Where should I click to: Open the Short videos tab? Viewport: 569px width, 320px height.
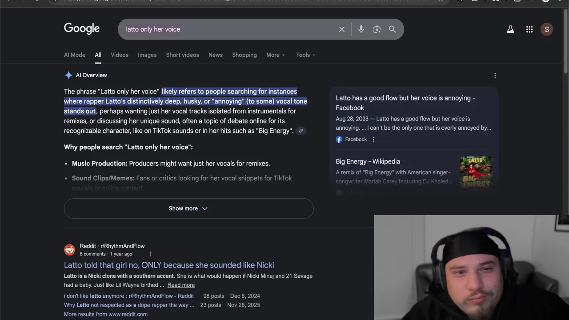[x=183, y=55]
